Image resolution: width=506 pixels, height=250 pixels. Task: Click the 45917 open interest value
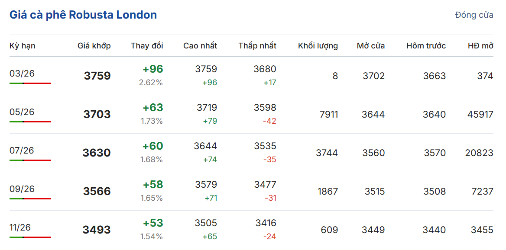tap(480, 115)
